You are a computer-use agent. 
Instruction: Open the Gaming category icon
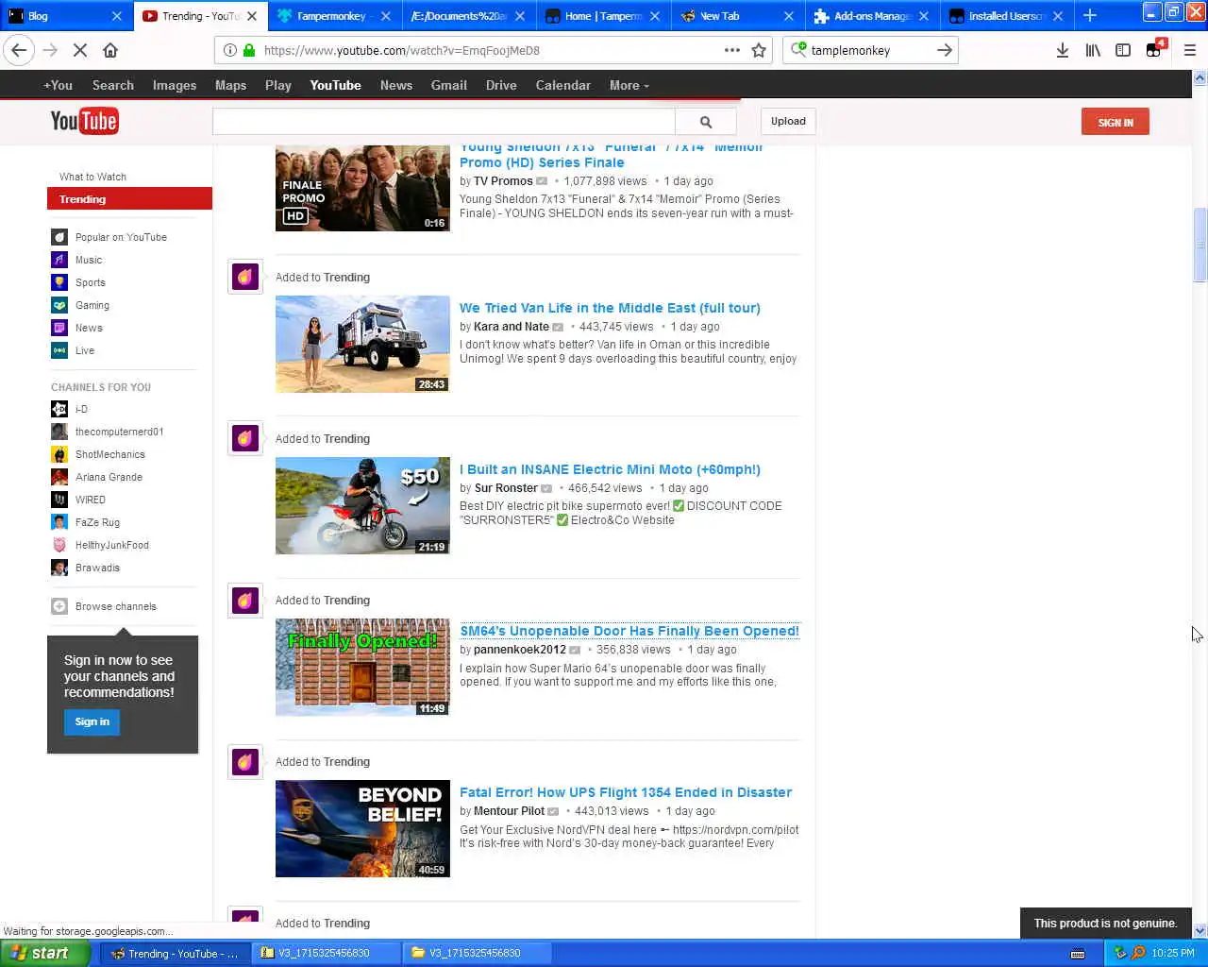(x=59, y=305)
